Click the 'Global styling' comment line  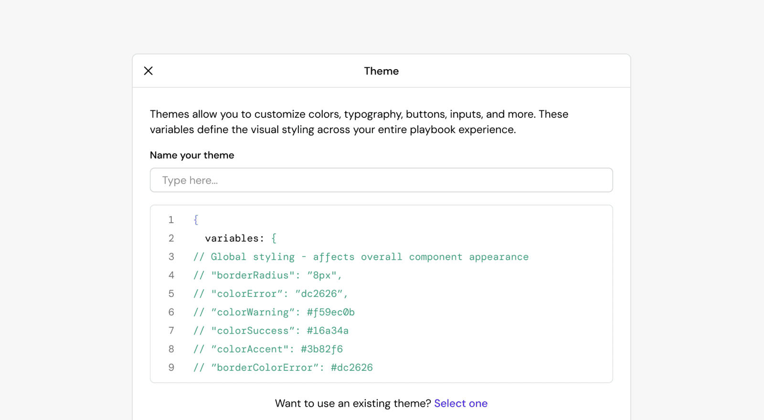click(x=361, y=257)
